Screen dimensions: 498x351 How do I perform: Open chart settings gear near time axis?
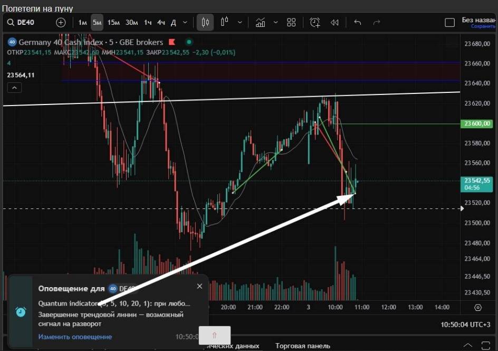tap(478, 307)
